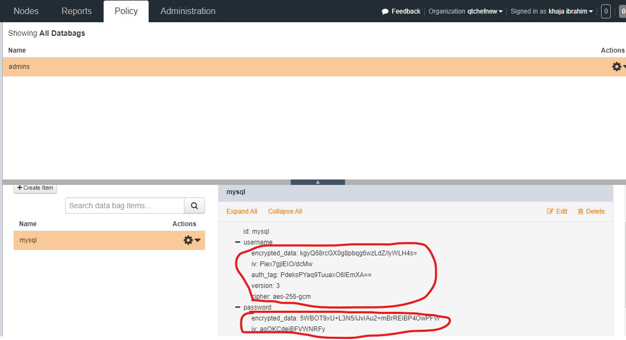Click the Feedback speech bubble icon
626x340 pixels.
click(x=385, y=11)
